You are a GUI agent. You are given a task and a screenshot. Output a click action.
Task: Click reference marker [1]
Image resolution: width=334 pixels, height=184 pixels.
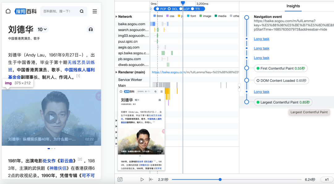click(x=78, y=76)
